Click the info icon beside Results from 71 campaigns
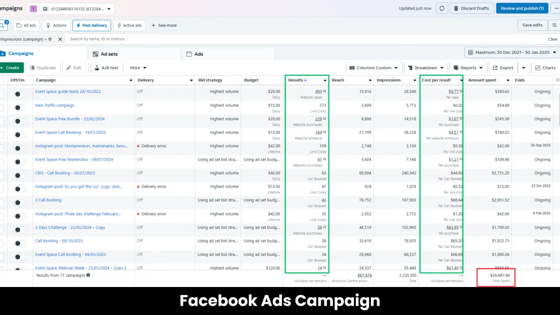 click(x=88, y=275)
